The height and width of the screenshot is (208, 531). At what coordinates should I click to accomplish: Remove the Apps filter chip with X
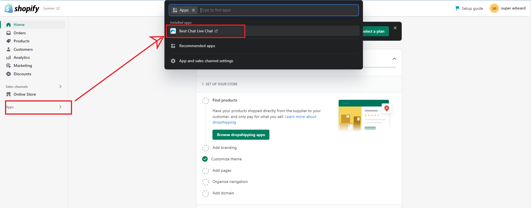[x=193, y=10]
